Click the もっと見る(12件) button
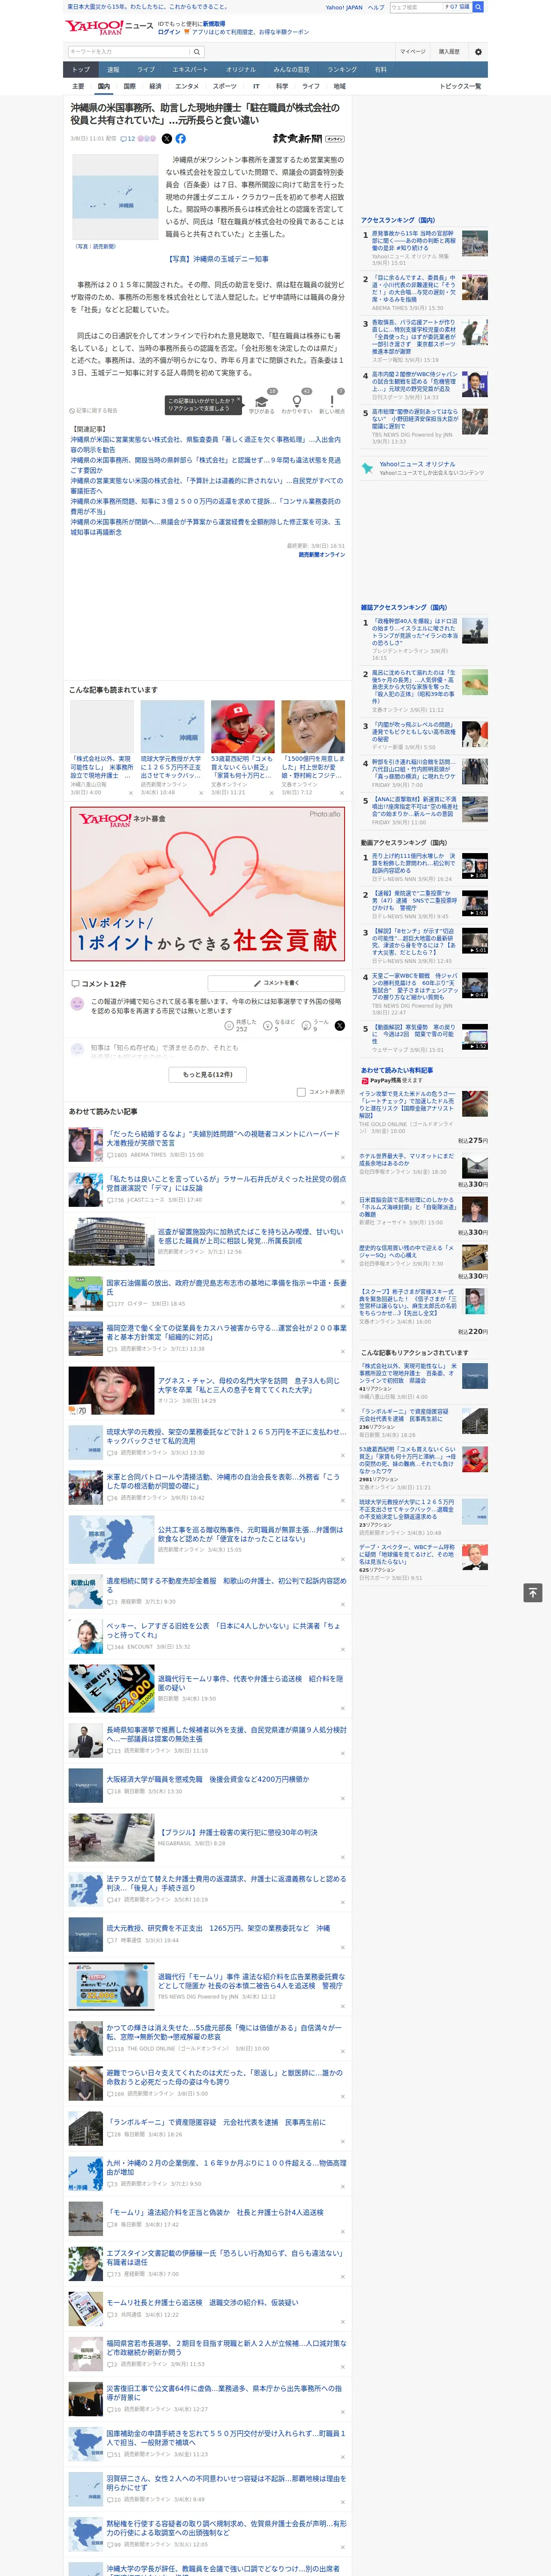 tap(208, 1074)
